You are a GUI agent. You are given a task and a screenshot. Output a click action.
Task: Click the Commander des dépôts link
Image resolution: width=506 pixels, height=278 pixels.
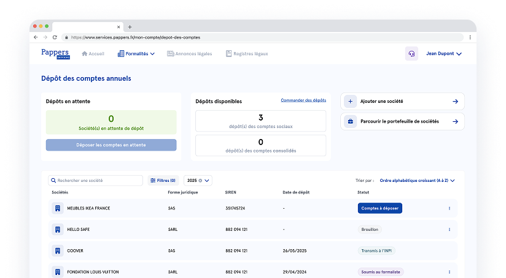coord(303,100)
